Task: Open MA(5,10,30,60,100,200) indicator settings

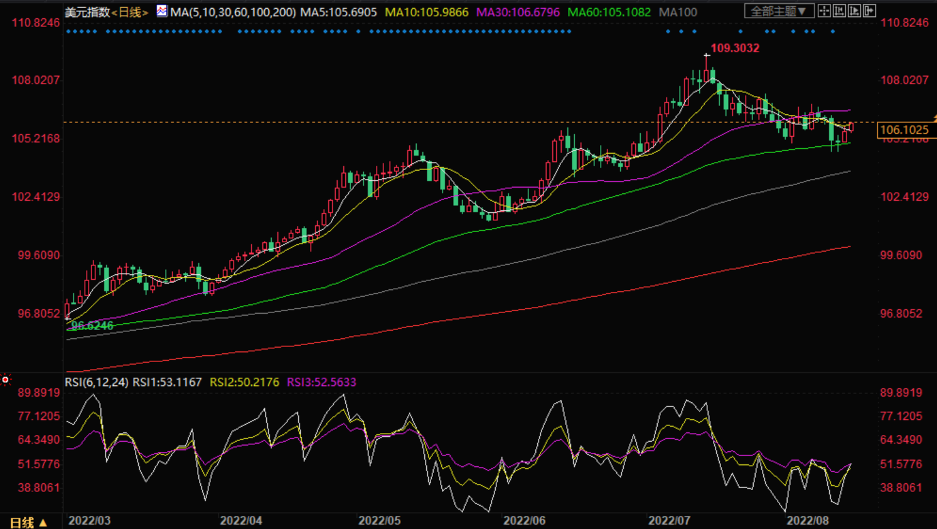Action: 233,12
